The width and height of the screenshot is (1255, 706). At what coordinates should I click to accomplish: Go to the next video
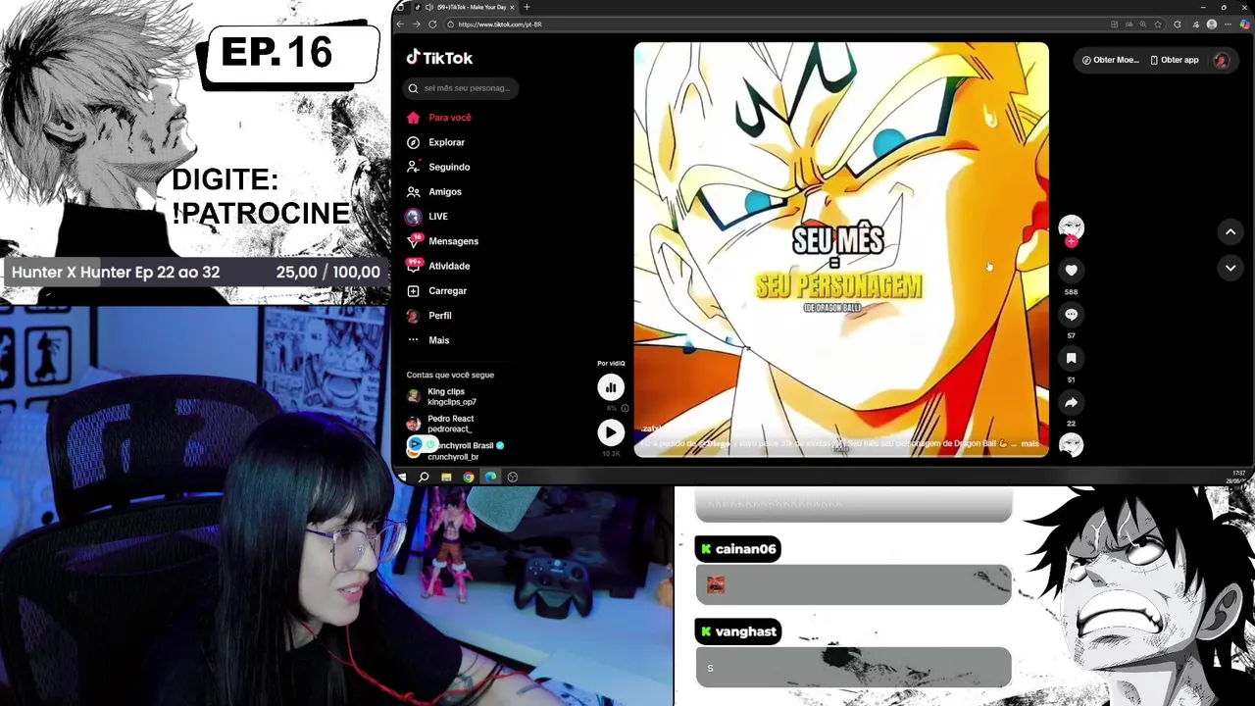point(1230,268)
